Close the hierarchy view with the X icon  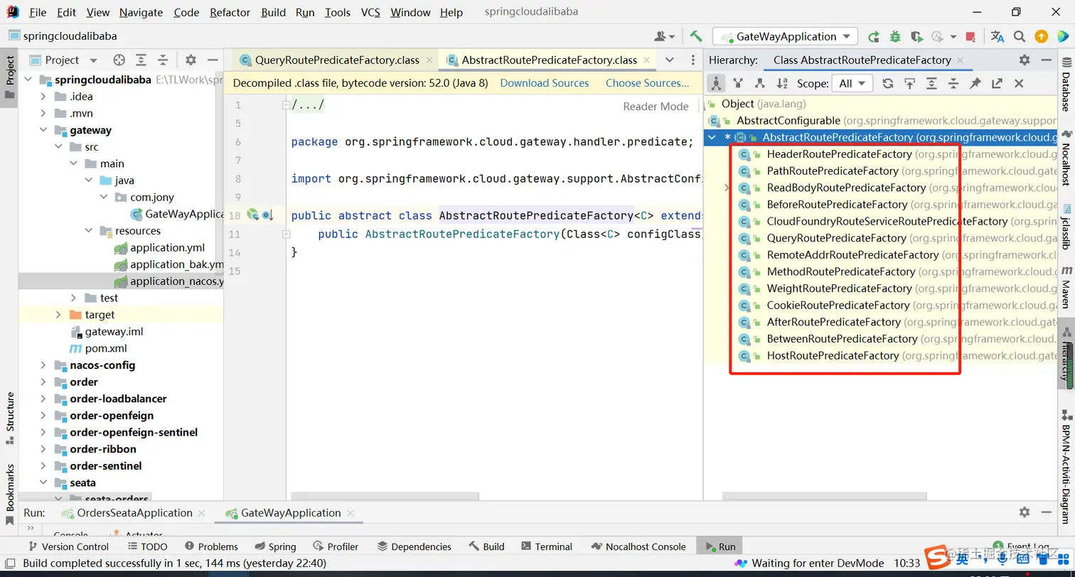[x=1018, y=83]
